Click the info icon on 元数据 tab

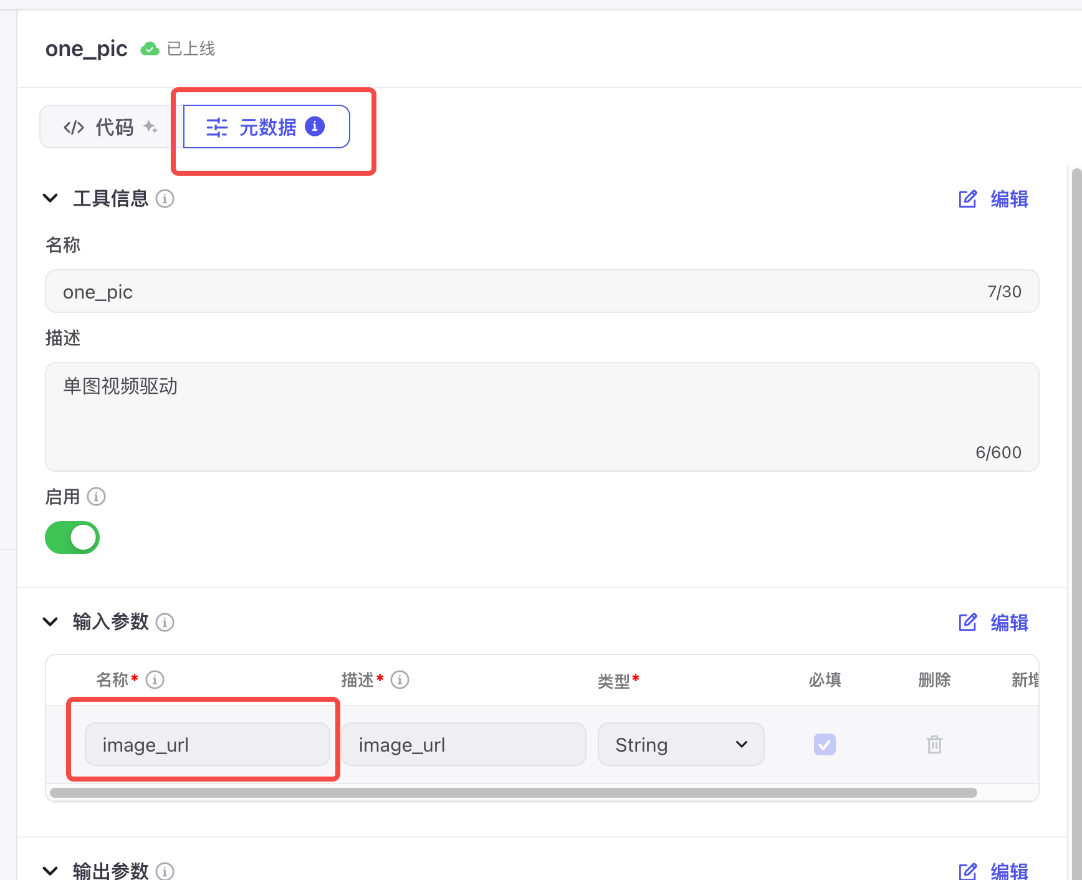click(315, 127)
